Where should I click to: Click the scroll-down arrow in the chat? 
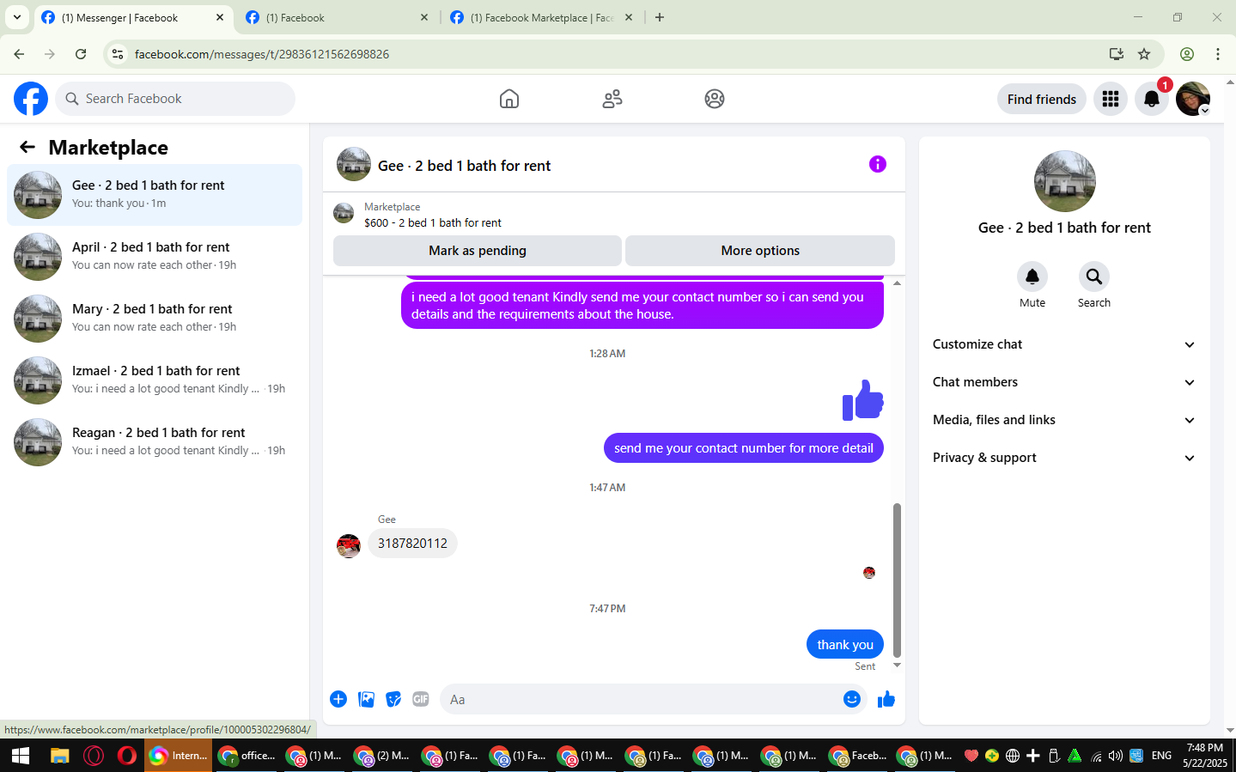point(897,666)
